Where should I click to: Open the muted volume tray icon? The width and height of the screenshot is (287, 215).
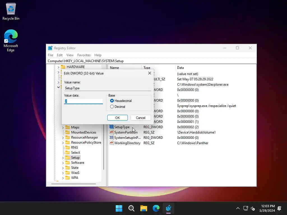[253, 208]
